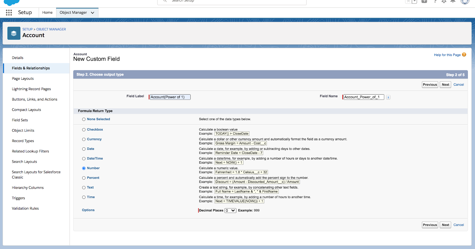Pick the Percent return type radio
Image resolution: width=475 pixels, height=249 pixels.
coord(84,178)
